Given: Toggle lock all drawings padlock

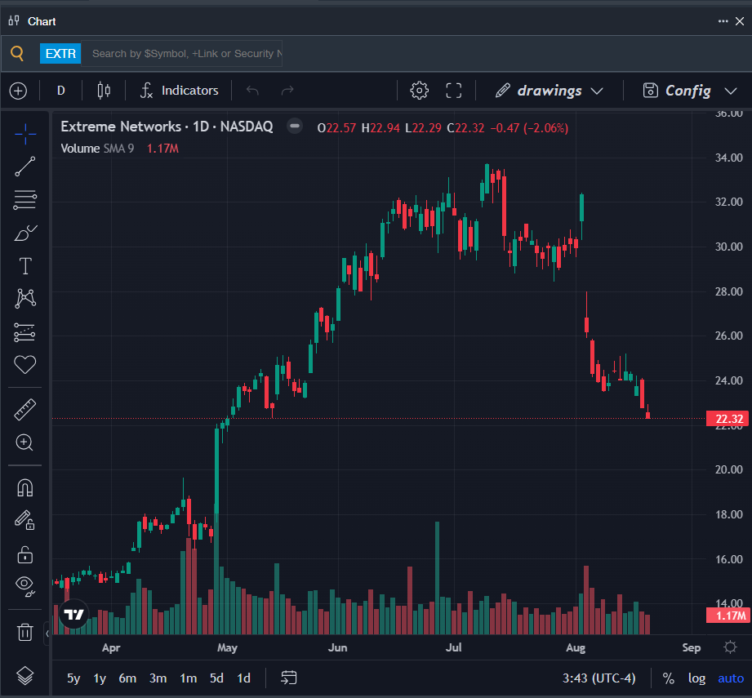Looking at the screenshot, I should (x=25, y=554).
